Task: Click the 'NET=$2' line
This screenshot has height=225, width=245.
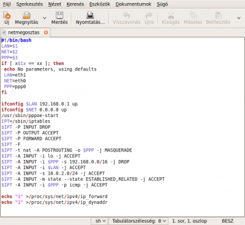Action: point(9,51)
